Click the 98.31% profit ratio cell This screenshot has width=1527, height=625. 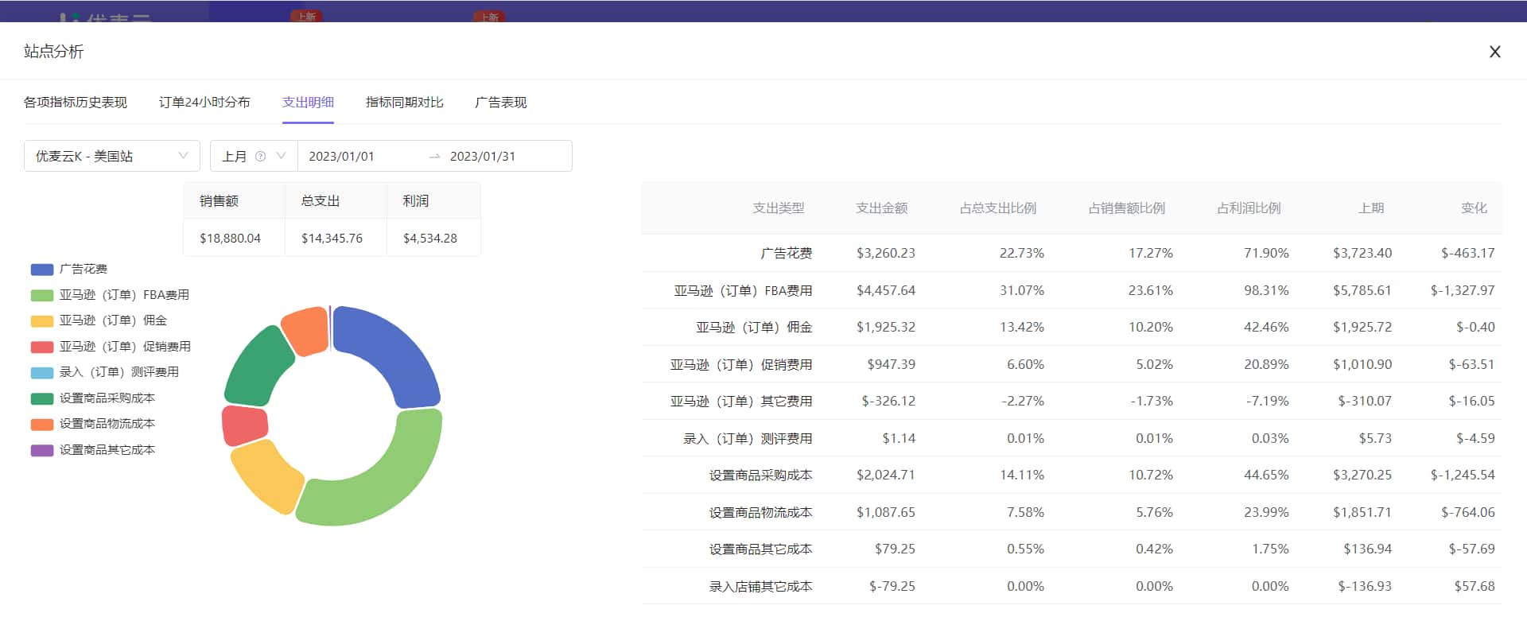(1266, 290)
